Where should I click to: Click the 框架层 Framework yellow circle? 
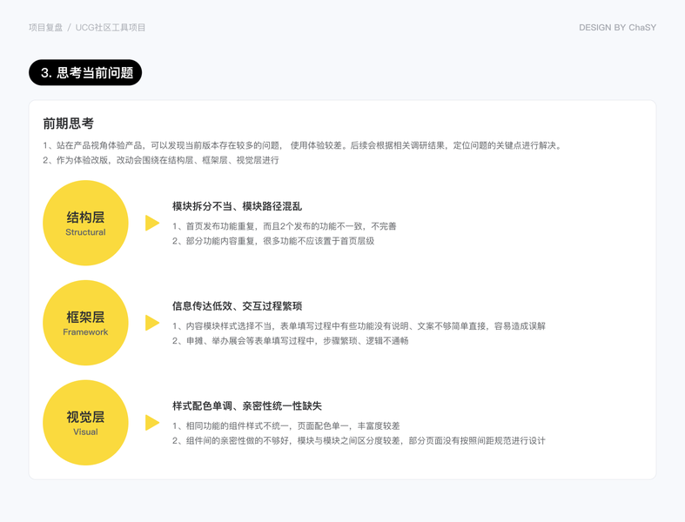point(85,323)
